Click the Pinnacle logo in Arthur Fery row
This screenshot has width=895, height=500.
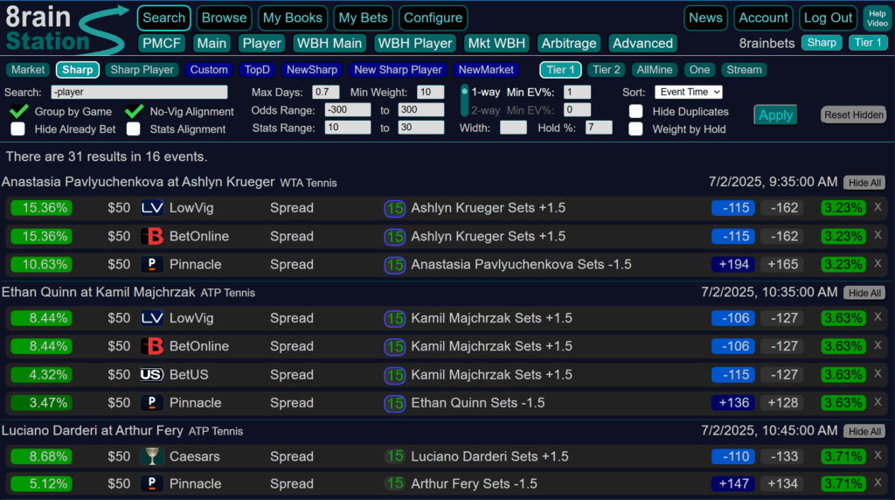pos(152,483)
